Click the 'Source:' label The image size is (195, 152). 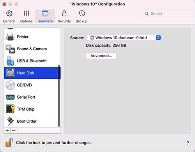click(77, 38)
